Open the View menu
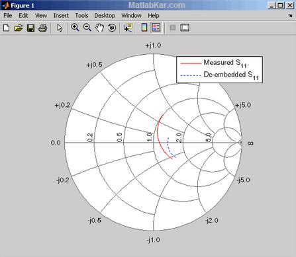Image resolution: width=296 pixels, height=257 pixels. tap(41, 16)
